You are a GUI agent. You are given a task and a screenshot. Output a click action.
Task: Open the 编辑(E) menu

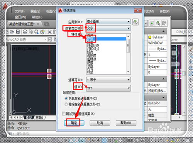pos(36,12)
